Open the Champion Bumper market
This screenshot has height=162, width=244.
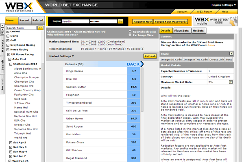tap(27, 77)
